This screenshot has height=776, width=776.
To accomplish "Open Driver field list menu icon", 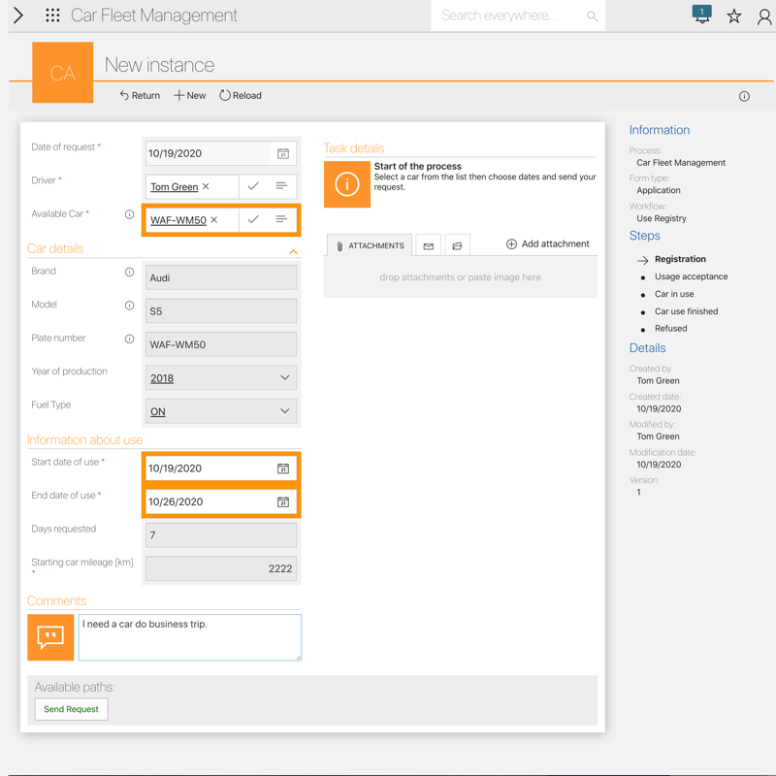I will (x=281, y=186).
